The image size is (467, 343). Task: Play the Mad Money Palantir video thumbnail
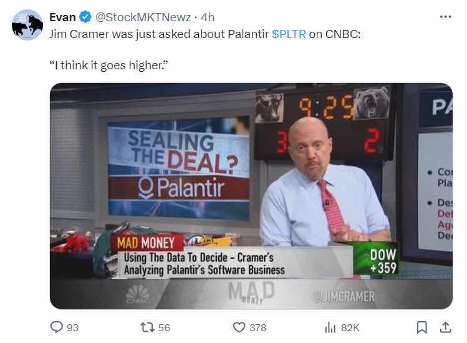[x=251, y=196]
